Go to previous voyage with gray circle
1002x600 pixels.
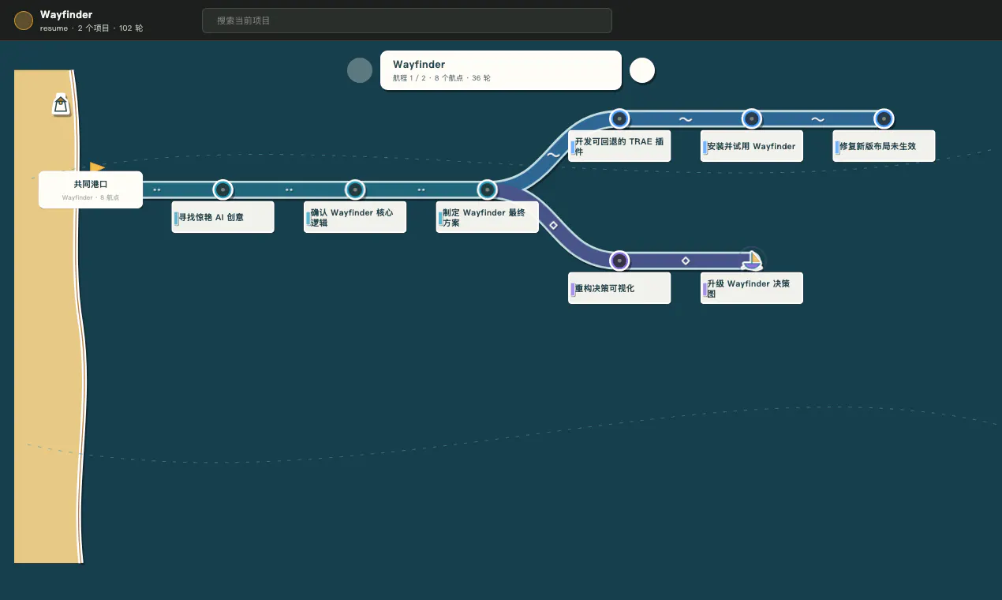360,70
